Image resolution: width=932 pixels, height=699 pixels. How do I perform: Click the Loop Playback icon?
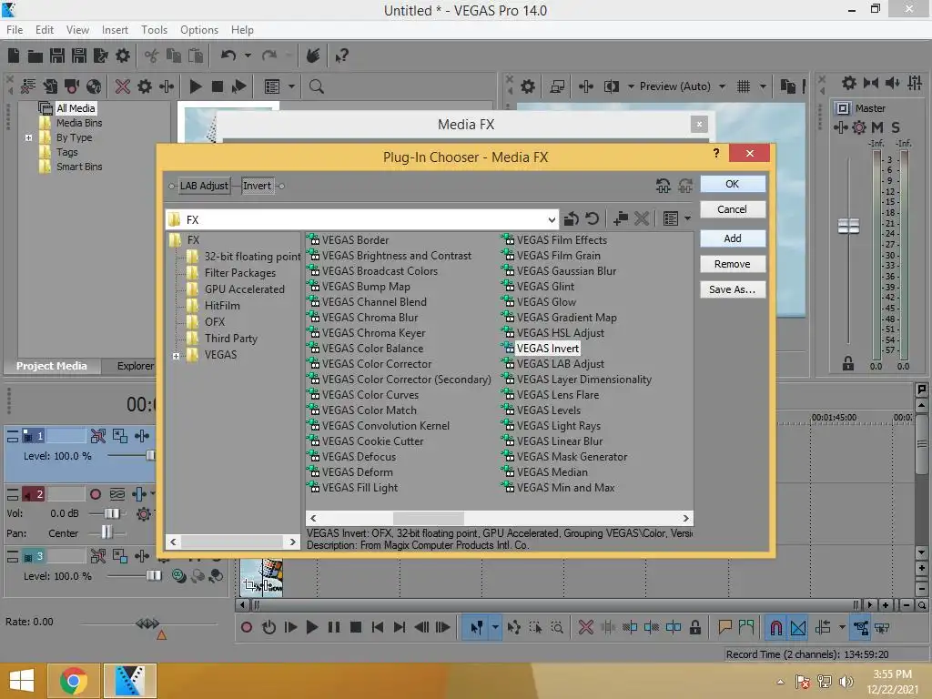pyautogui.click(x=268, y=627)
